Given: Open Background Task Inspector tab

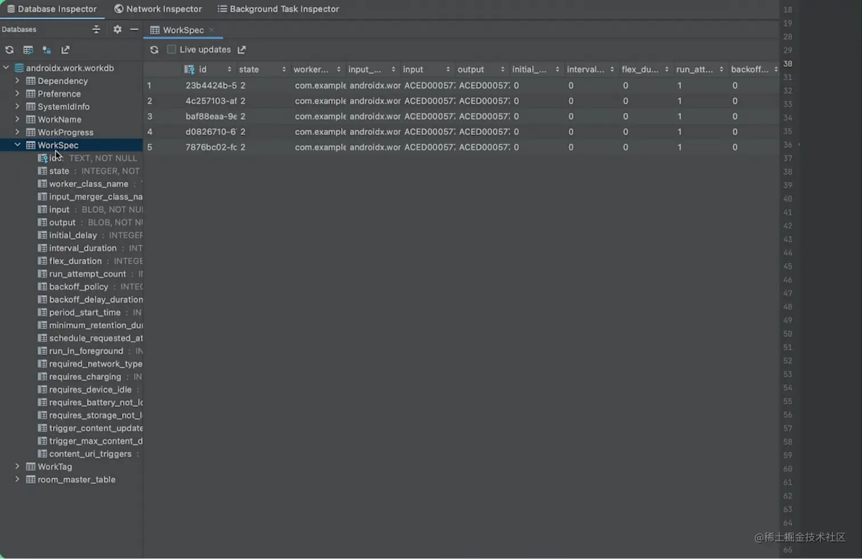Looking at the screenshot, I should (278, 9).
